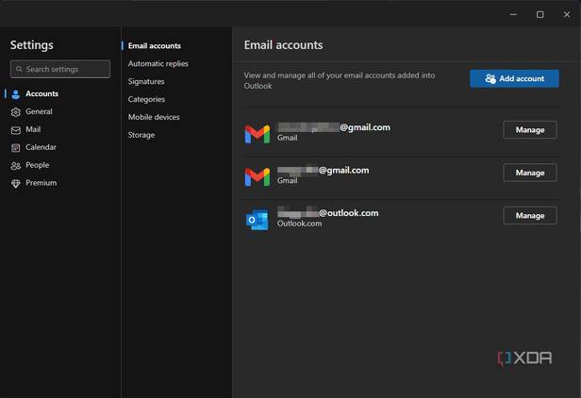Open the Categories page
Image resolution: width=581 pixels, height=398 pixels.
146,99
